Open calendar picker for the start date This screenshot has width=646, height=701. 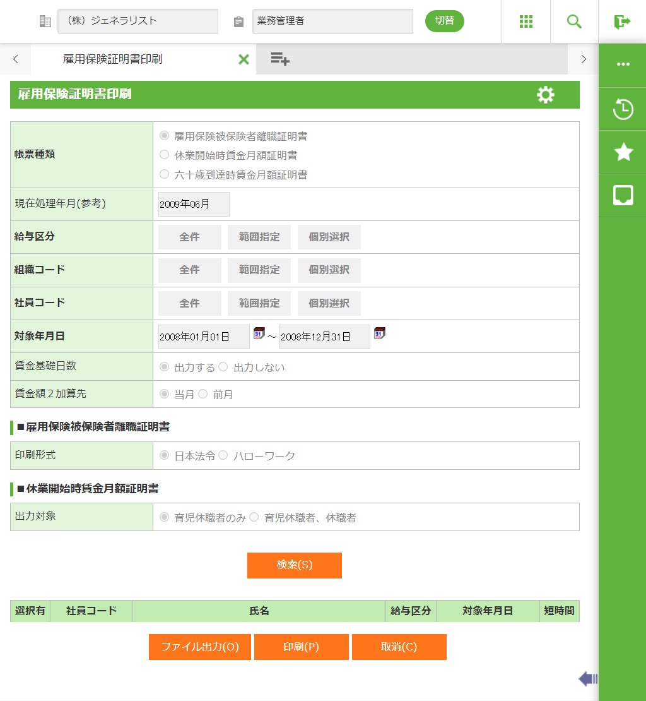click(259, 333)
